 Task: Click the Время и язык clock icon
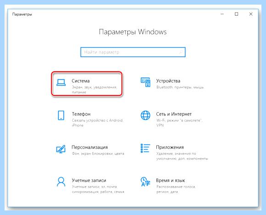[145, 181]
